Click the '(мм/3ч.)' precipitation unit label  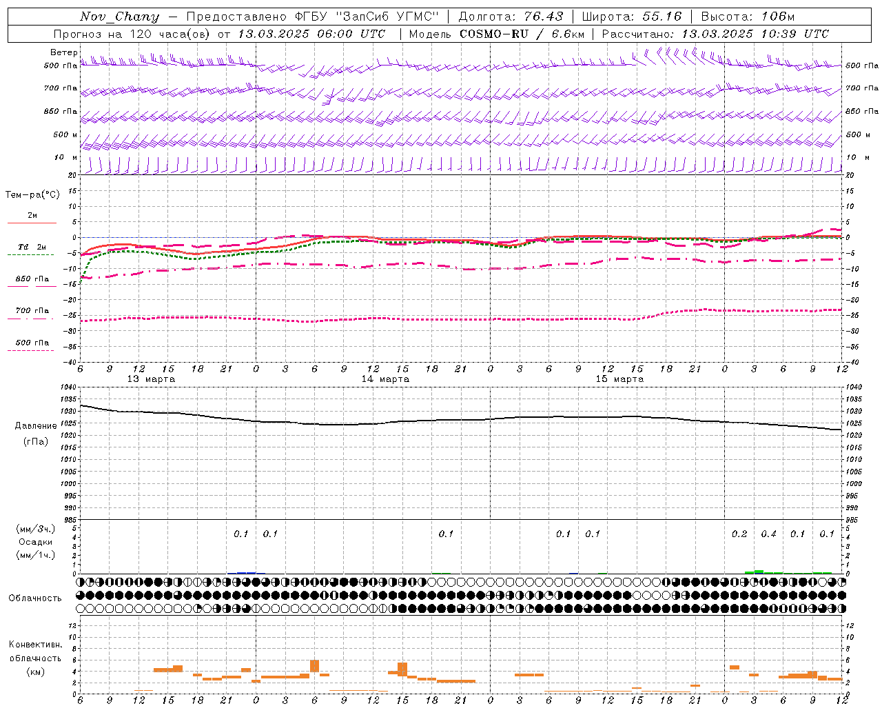coord(36,529)
